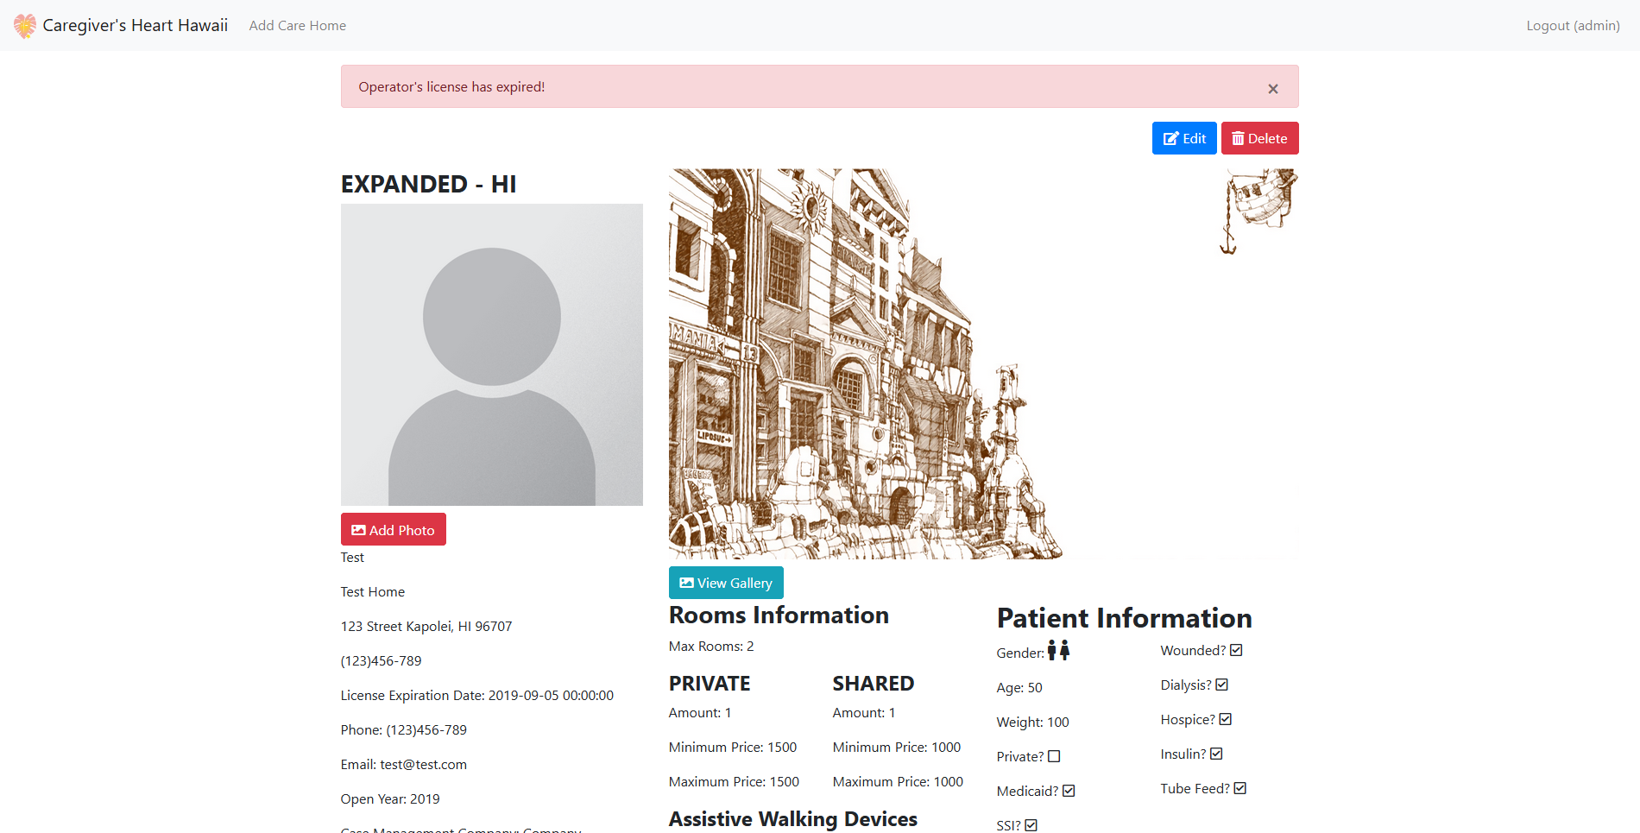Toggle the SSI? checkbox
This screenshot has width=1640, height=833.
pyautogui.click(x=1031, y=825)
